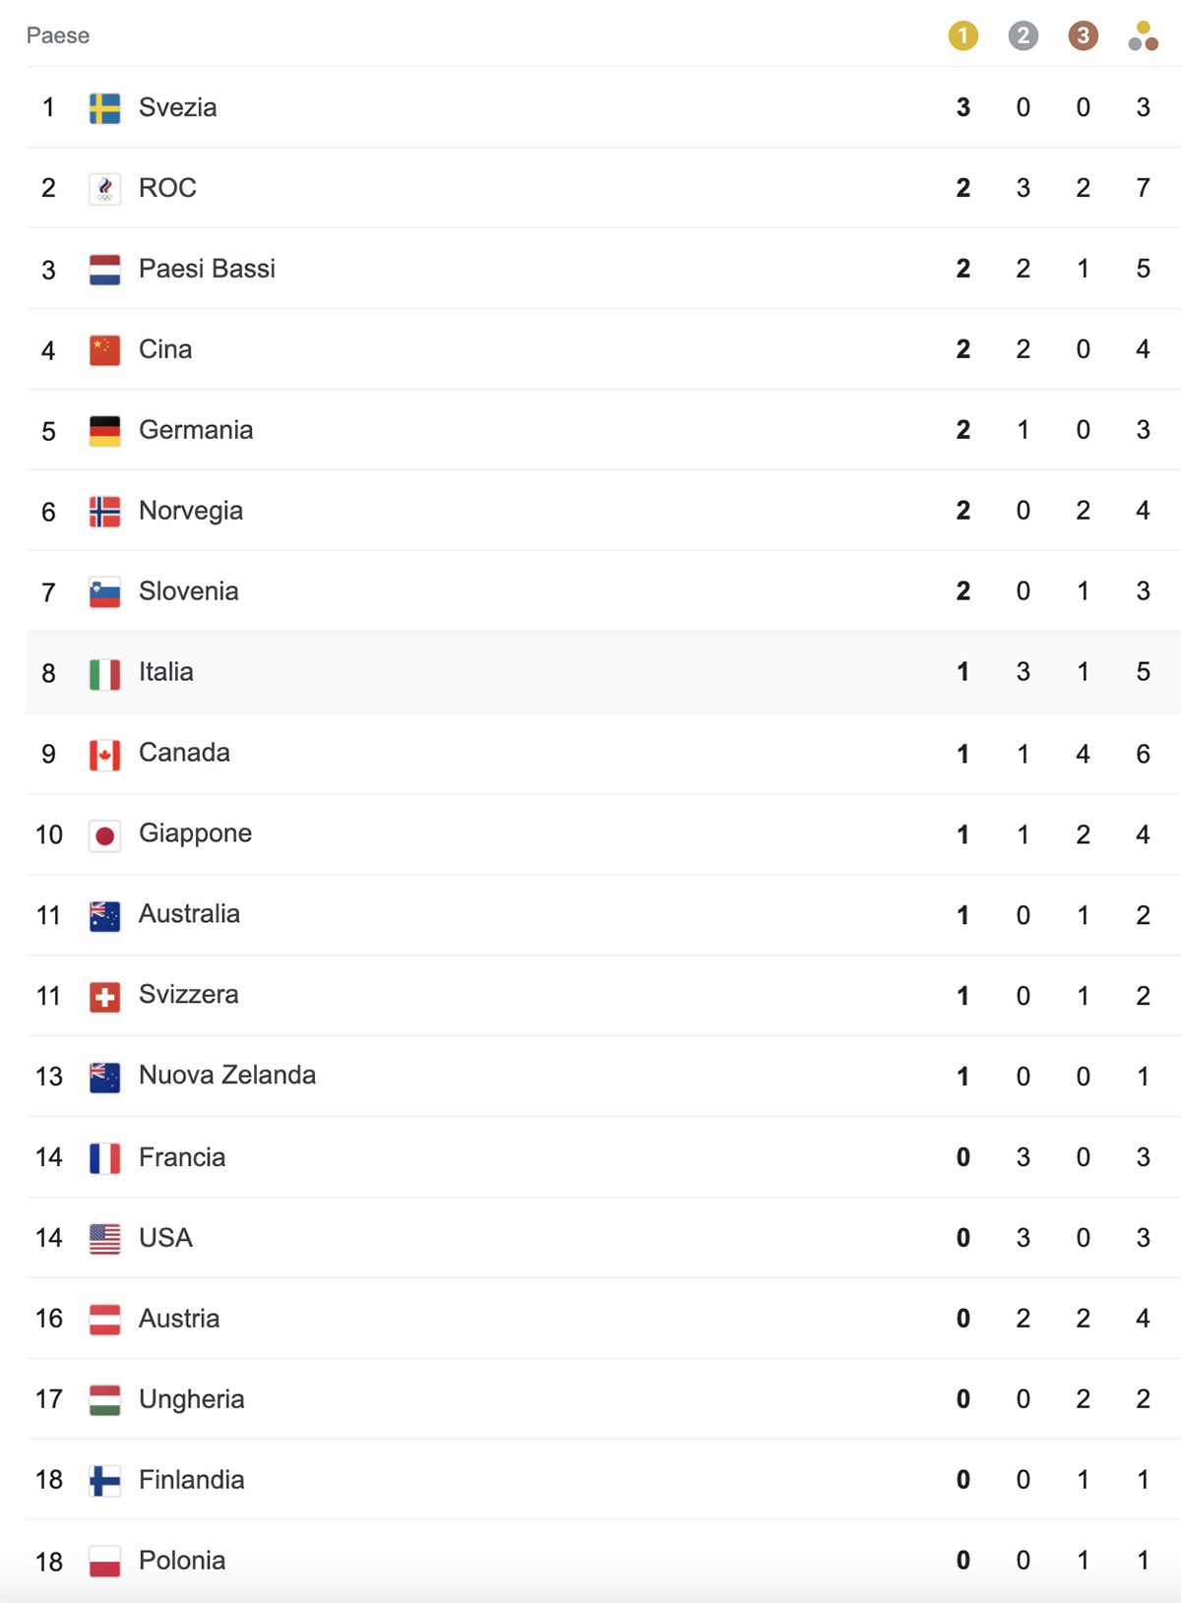Click the Paese column header
The width and height of the screenshot is (1181, 1603).
[x=58, y=35]
